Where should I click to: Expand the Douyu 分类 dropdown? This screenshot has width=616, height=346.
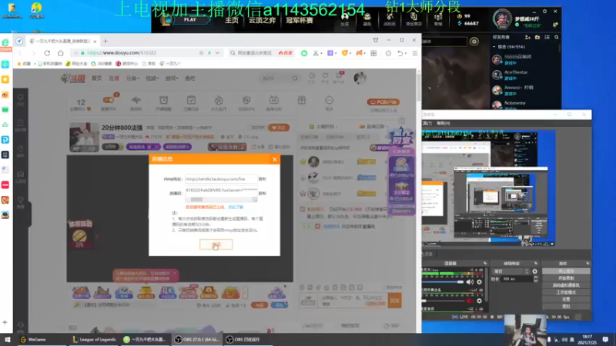click(x=132, y=78)
